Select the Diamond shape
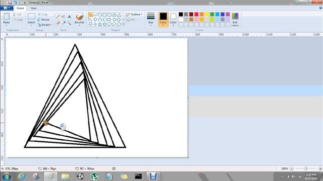This screenshot has width=323, height=181. coord(95,20)
